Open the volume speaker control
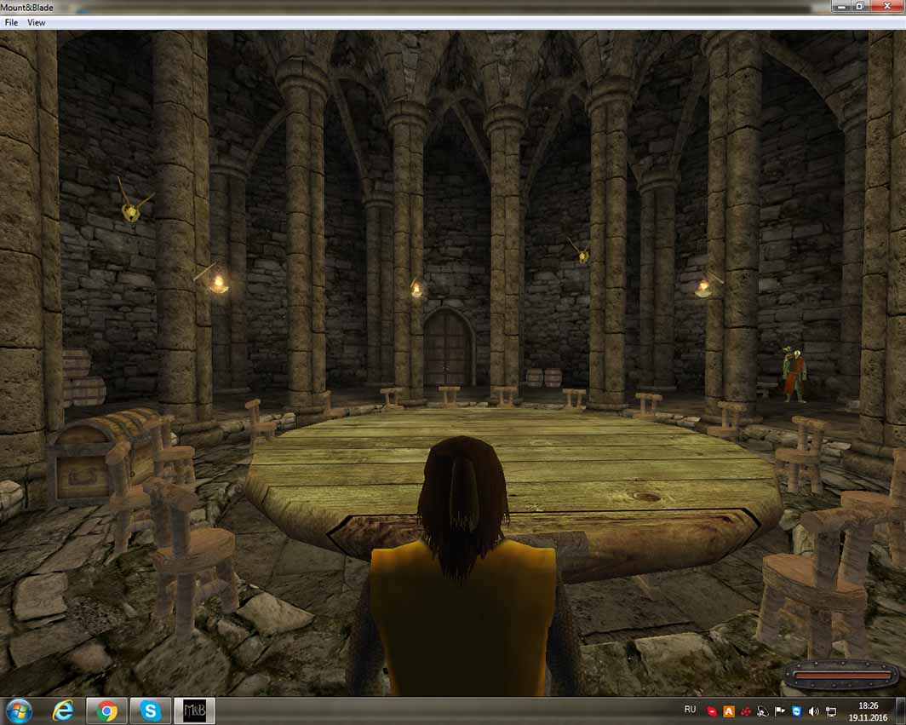The width and height of the screenshot is (906, 725). tap(813, 711)
